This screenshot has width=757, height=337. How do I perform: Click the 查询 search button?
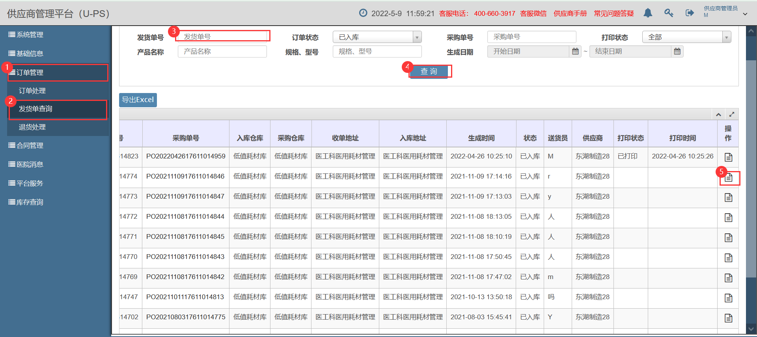click(429, 71)
